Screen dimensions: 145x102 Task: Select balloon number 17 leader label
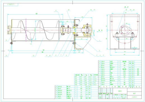[x=94, y=10]
